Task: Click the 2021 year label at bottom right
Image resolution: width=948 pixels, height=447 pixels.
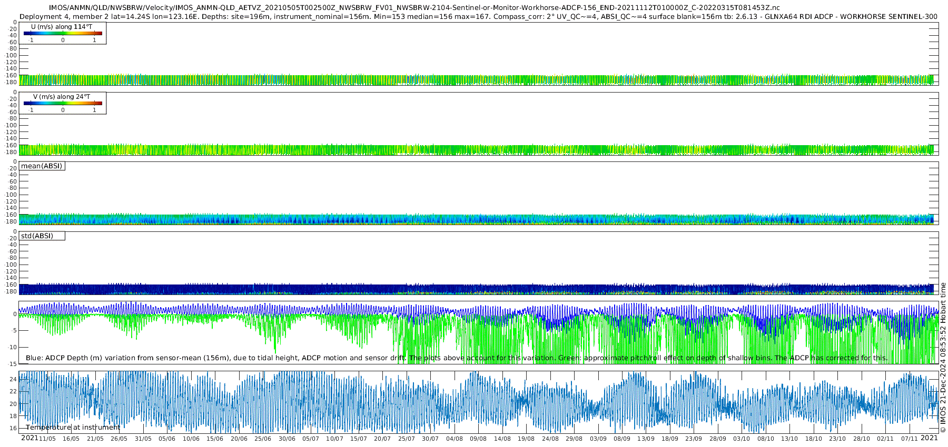Action: point(929,438)
